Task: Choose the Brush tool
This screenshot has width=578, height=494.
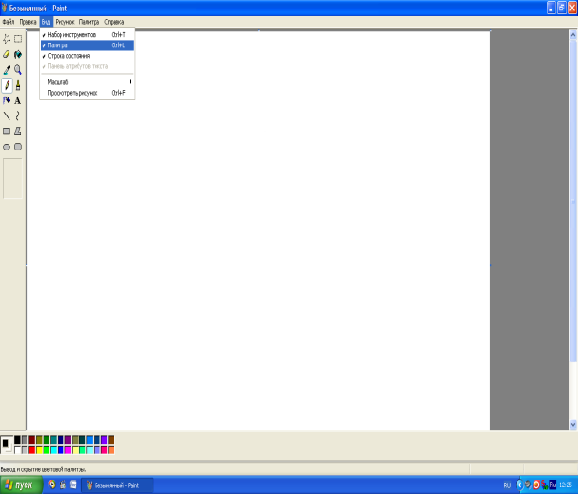Action: click(18, 85)
